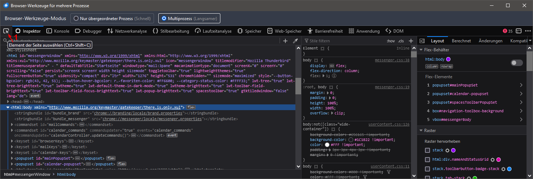Click the add new node plus icon
Image resolution: width=533 pixels, height=179 pixels.
tap(285, 41)
